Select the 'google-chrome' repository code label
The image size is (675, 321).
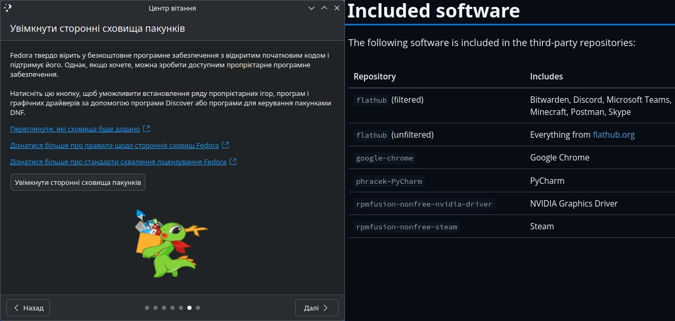click(385, 158)
